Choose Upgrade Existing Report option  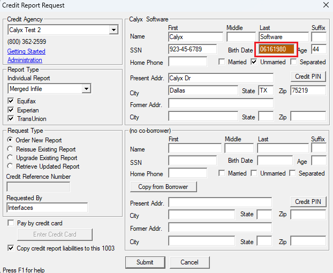(10, 157)
